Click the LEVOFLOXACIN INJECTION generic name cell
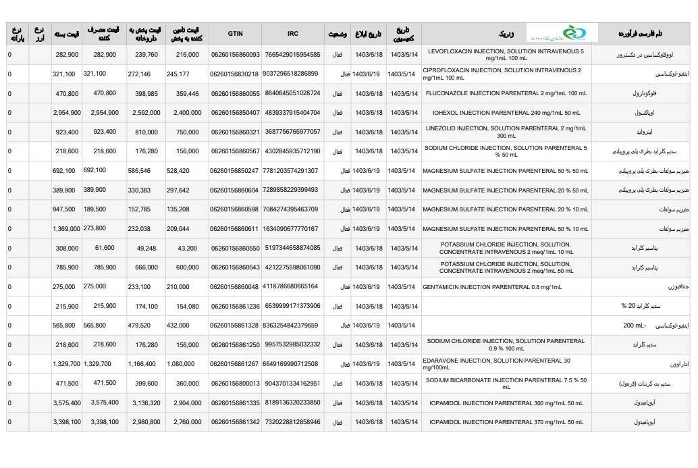 [506, 55]
